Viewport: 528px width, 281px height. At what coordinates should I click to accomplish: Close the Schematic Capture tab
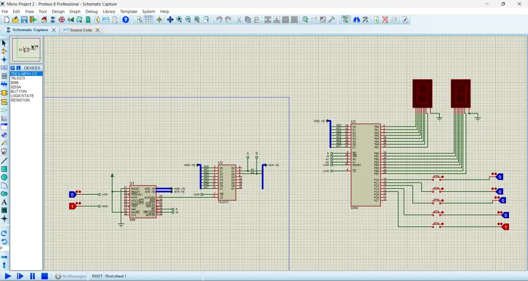pos(53,30)
